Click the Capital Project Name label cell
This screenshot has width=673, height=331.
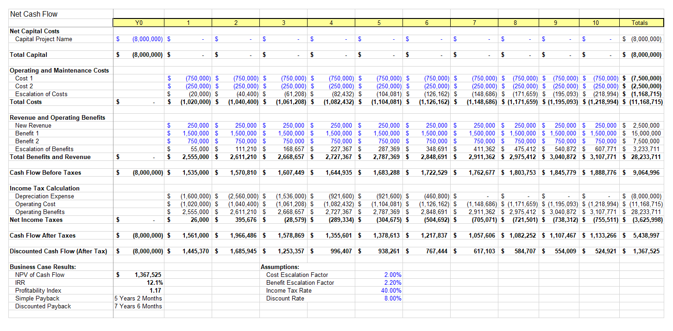click(44, 39)
